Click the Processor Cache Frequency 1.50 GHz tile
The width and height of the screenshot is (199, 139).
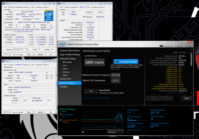[160, 125]
